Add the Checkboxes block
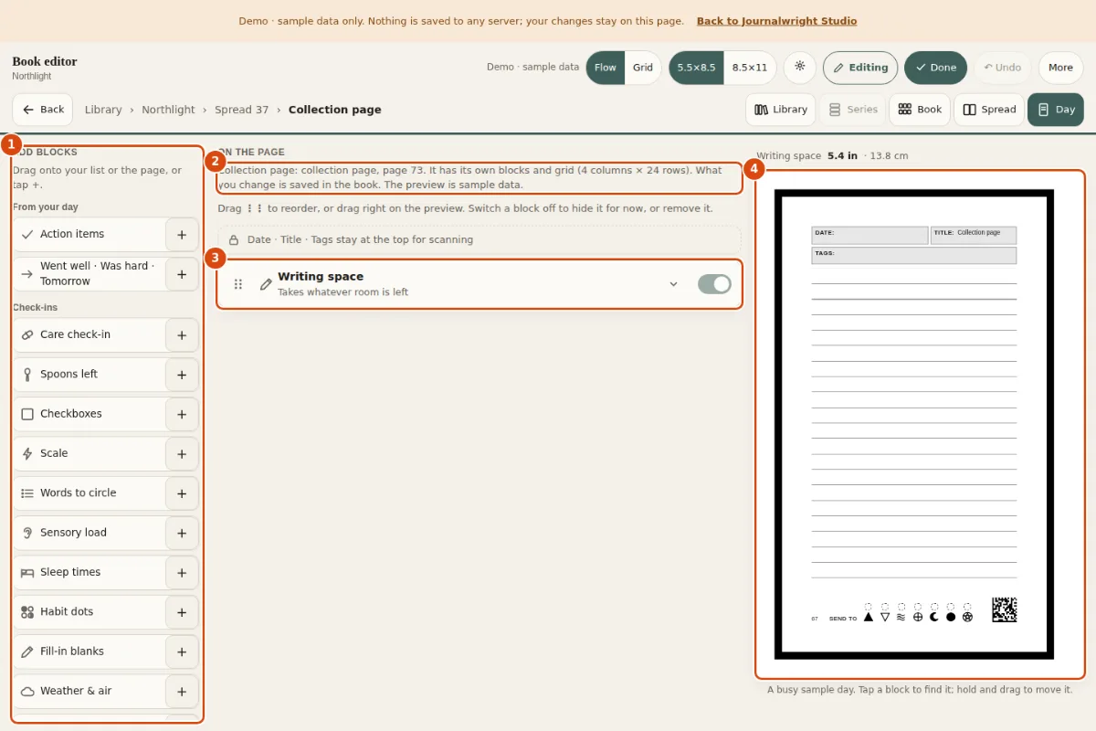 click(x=182, y=414)
